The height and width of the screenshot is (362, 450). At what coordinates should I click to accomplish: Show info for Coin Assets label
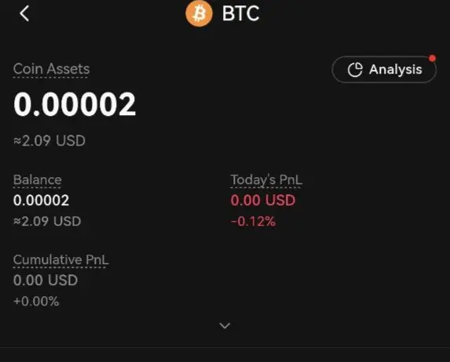pos(51,69)
